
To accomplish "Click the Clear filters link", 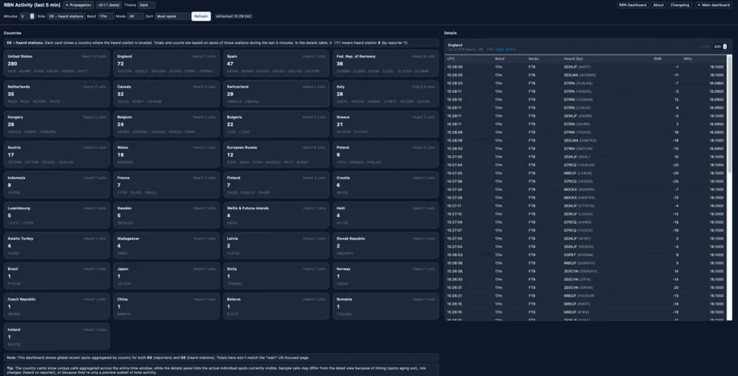I will [x=504, y=49].
